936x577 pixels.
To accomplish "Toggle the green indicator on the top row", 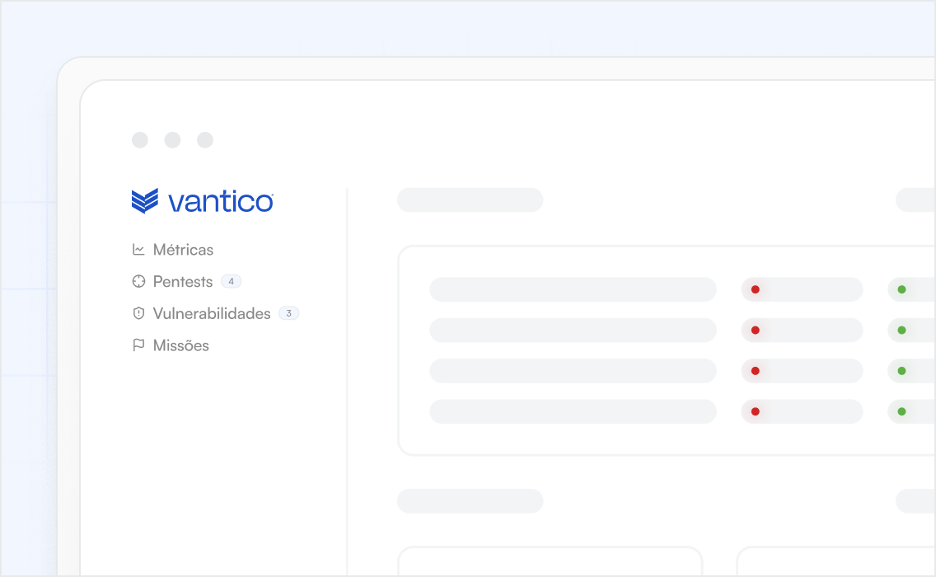I will click(x=902, y=289).
